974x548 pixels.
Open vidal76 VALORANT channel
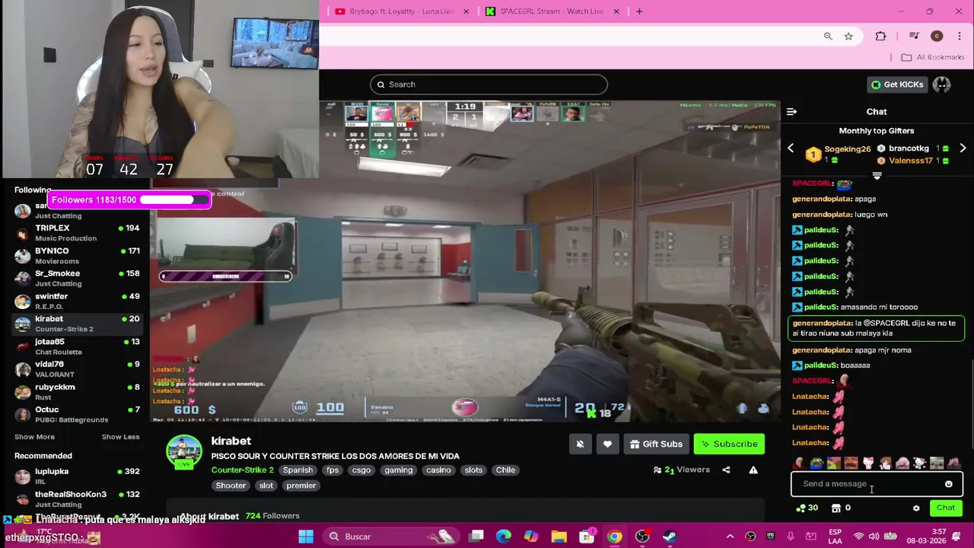(x=78, y=369)
